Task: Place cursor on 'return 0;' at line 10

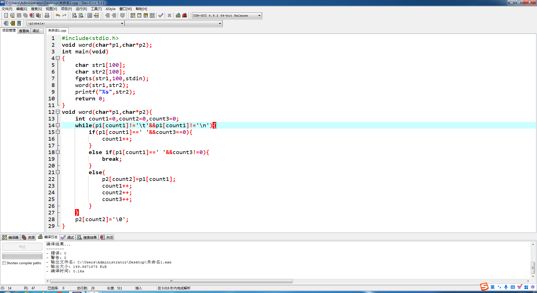Action: 90,99
